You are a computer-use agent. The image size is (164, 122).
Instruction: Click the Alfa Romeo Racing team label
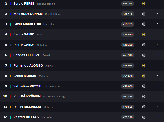point(54,97)
